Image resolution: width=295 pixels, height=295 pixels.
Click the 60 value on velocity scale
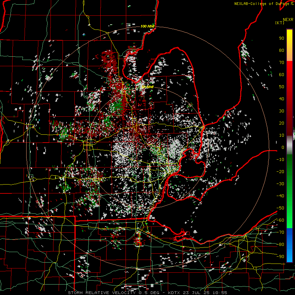tap(282, 74)
